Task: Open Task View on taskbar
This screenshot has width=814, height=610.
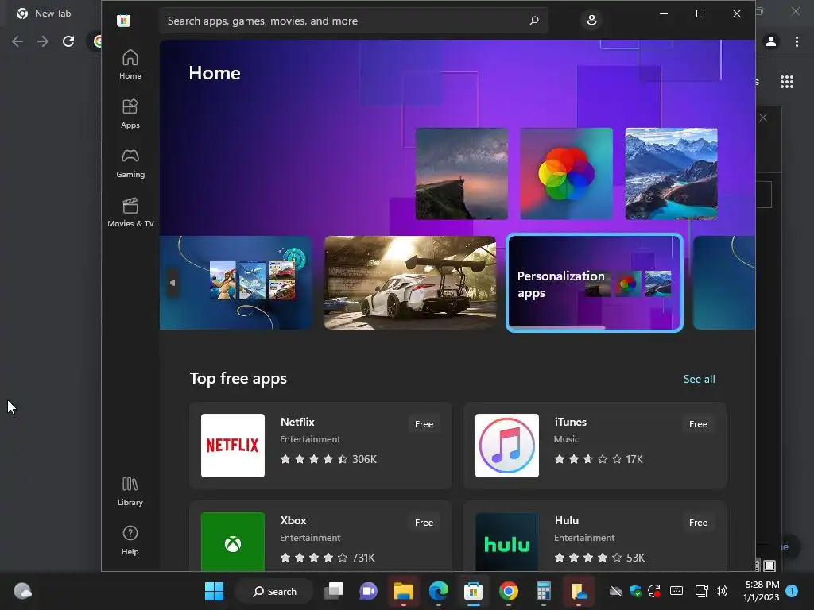Action: [x=334, y=591]
